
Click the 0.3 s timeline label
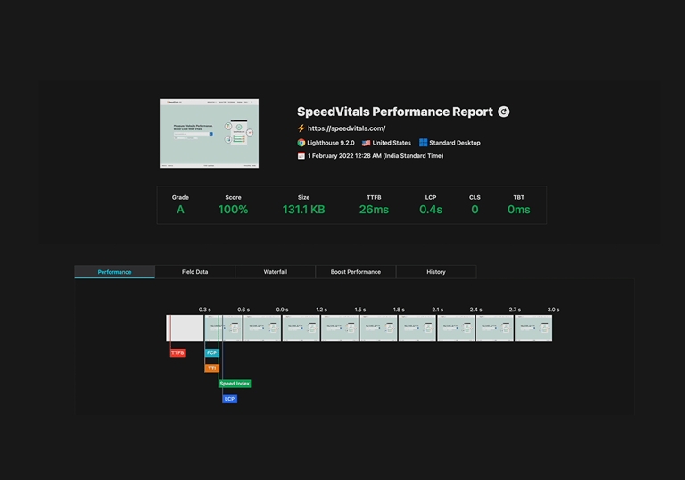[x=204, y=310]
